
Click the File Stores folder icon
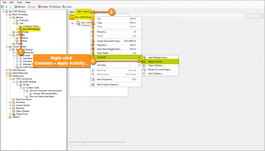(14, 102)
